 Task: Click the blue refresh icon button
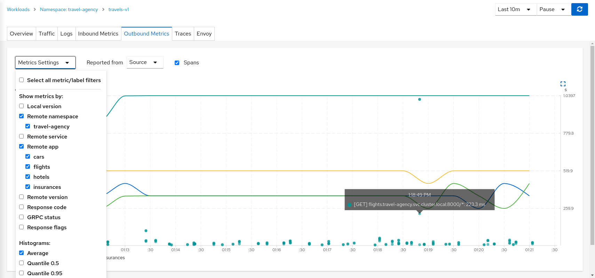579,9
